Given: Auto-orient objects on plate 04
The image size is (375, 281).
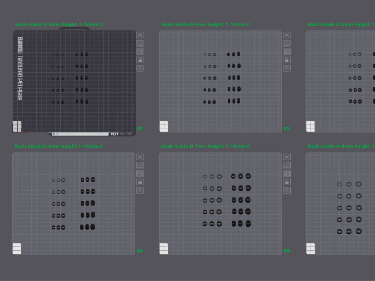Looking at the screenshot, I should (x=140, y=166).
